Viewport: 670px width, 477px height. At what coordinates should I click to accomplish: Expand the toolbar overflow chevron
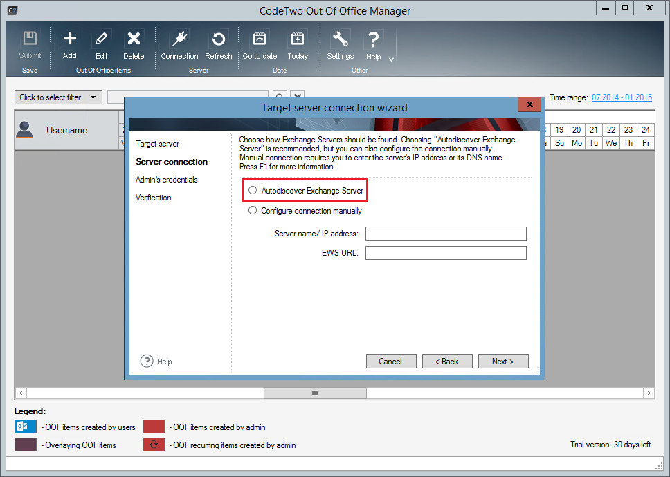coord(391,59)
